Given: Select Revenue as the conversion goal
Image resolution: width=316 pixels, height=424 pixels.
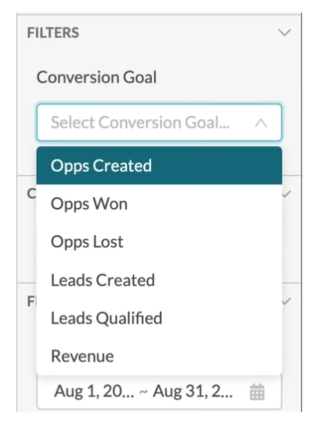Looking at the screenshot, I should point(159,356).
